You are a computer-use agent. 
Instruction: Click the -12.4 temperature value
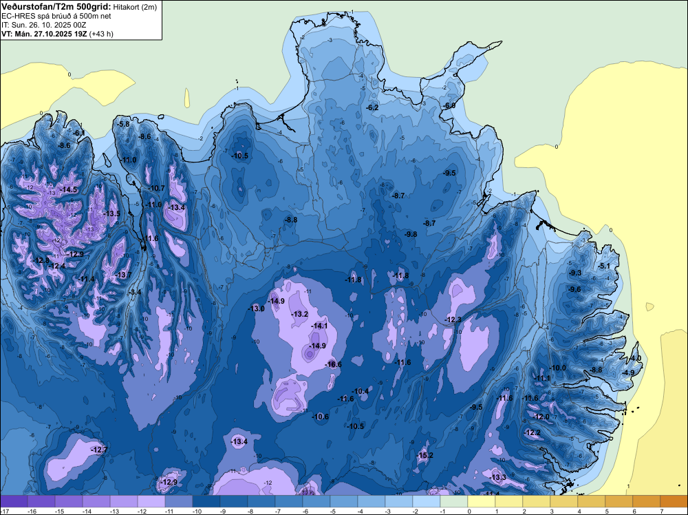pos(58,266)
